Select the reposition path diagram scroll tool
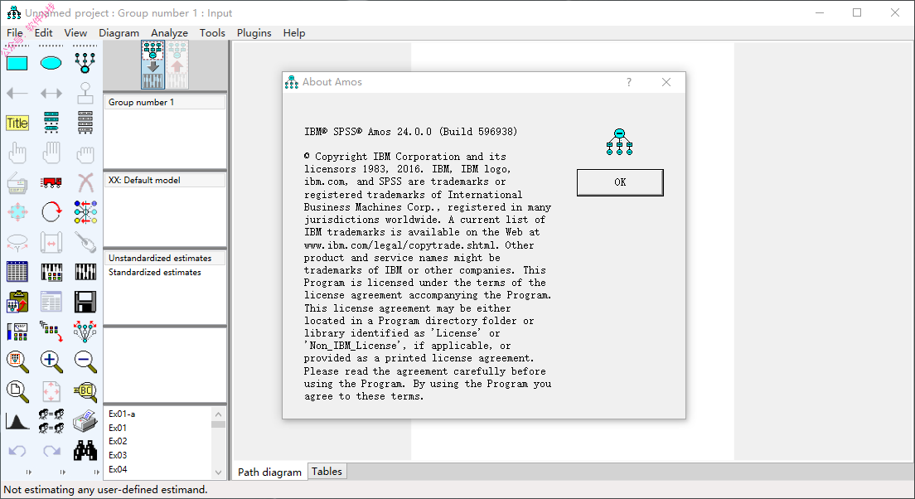The height and width of the screenshot is (499, 915). (x=51, y=242)
